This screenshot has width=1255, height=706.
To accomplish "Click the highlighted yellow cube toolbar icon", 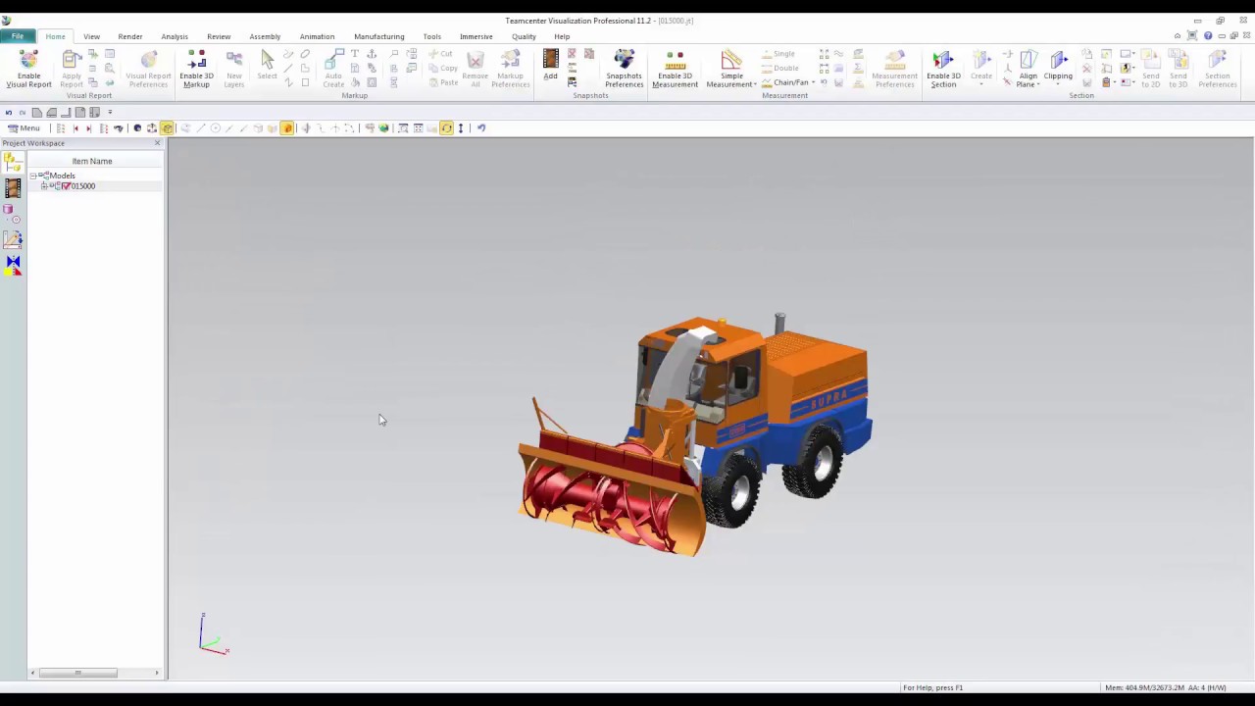I will tap(167, 128).
